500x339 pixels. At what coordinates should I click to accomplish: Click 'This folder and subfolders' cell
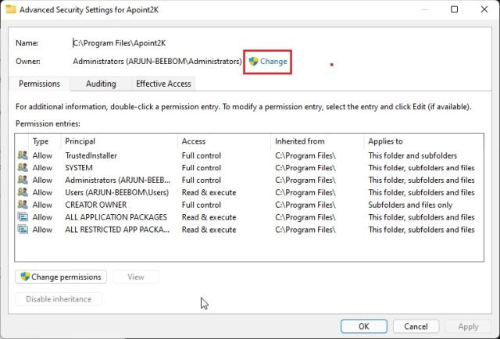click(x=412, y=155)
